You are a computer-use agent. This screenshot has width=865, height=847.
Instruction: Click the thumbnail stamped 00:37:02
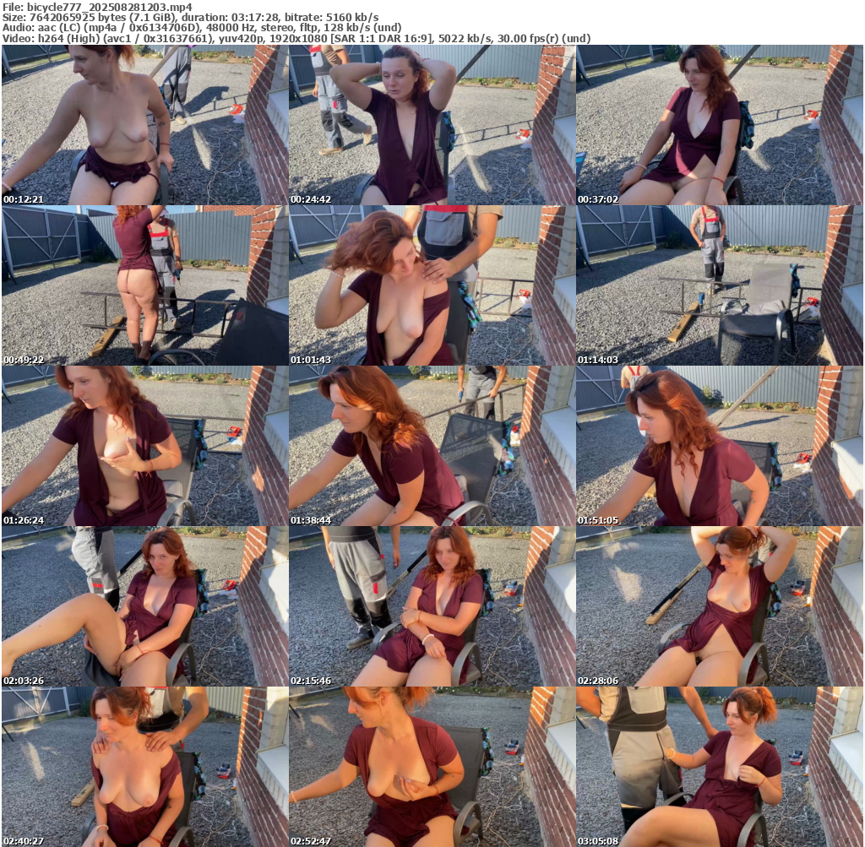(719, 125)
